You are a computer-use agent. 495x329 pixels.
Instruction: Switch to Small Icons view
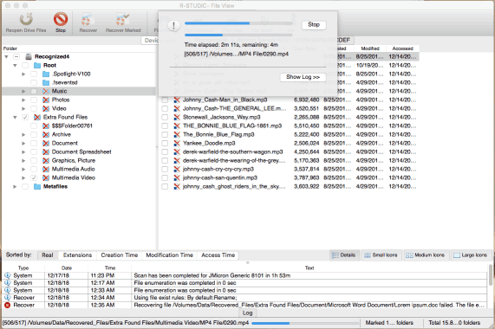pyautogui.click(x=381, y=255)
